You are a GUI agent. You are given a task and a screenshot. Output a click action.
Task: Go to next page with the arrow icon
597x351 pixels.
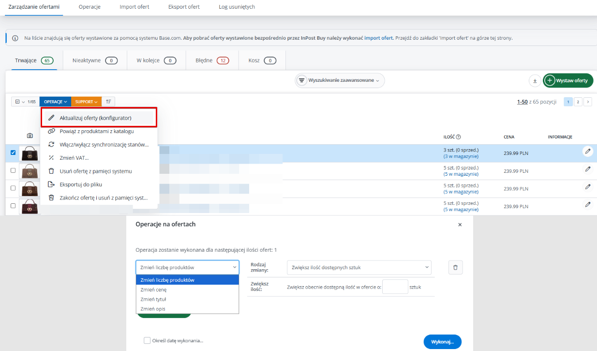click(x=588, y=102)
